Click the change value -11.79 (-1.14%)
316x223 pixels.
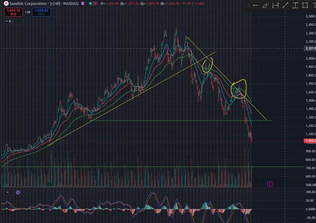(x=192, y=4)
